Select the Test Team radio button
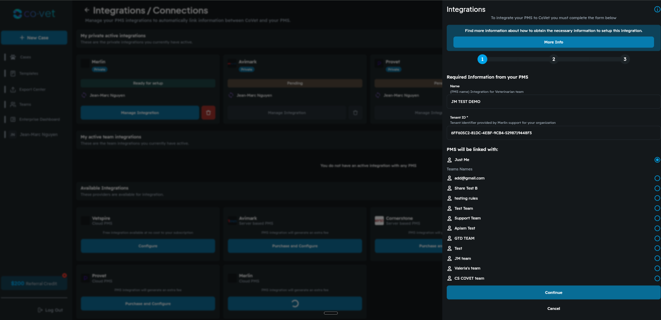Image resolution: width=661 pixels, height=320 pixels. (657, 208)
